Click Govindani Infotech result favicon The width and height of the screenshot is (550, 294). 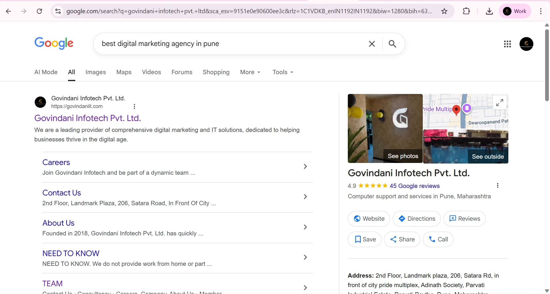coord(40,102)
